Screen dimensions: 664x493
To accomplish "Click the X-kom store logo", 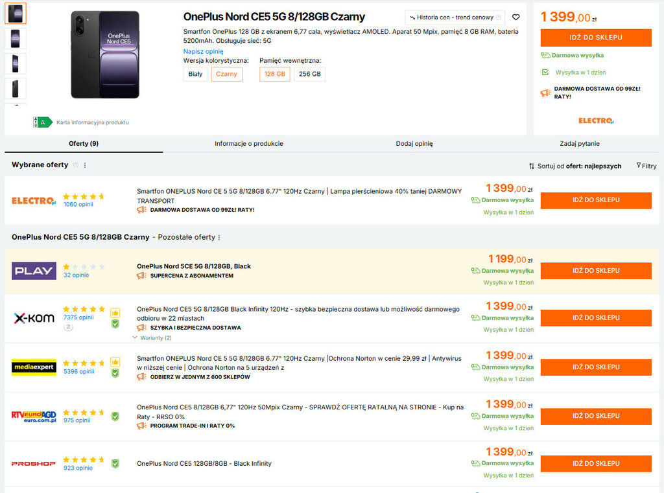I will (34, 318).
